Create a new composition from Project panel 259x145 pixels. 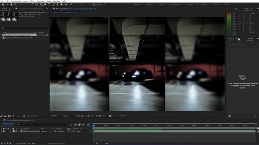(x=9, y=116)
